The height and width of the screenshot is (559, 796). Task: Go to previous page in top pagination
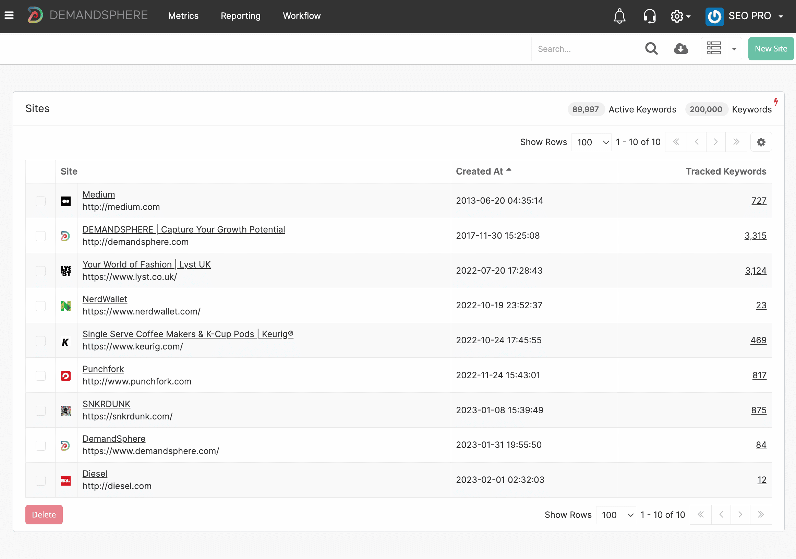pos(697,142)
